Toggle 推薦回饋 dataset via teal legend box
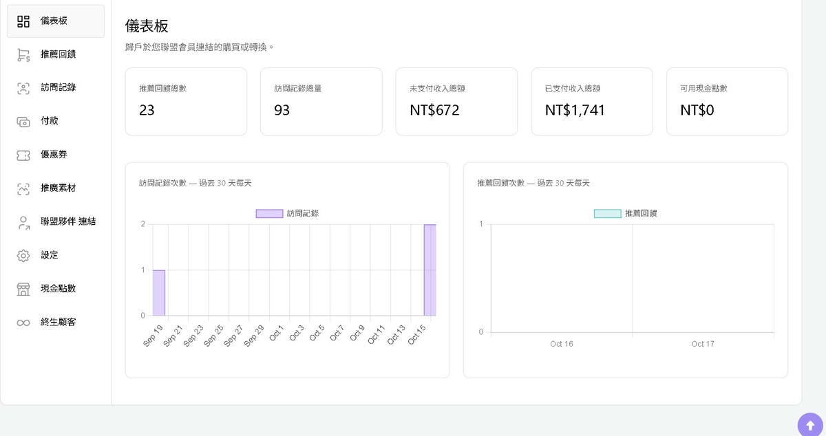The height and width of the screenshot is (436, 826). [x=607, y=214]
